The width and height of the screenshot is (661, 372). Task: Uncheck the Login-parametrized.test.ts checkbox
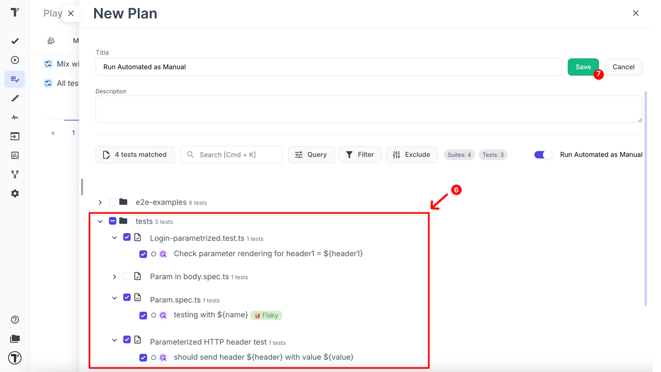[x=127, y=237]
